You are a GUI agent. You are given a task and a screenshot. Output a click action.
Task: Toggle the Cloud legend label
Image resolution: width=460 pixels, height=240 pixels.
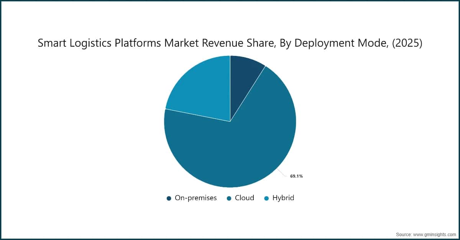[x=245, y=198]
